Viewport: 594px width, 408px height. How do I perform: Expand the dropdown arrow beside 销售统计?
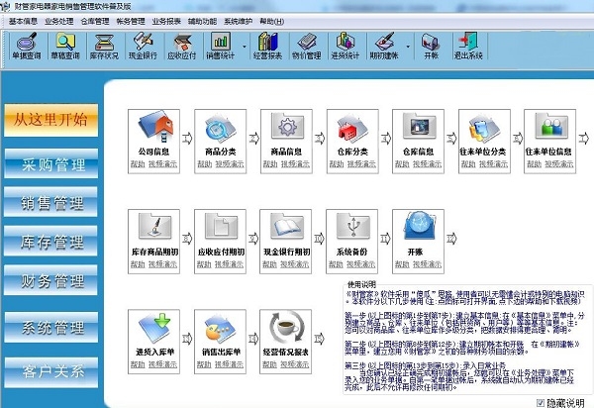click(x=243, y=46)
